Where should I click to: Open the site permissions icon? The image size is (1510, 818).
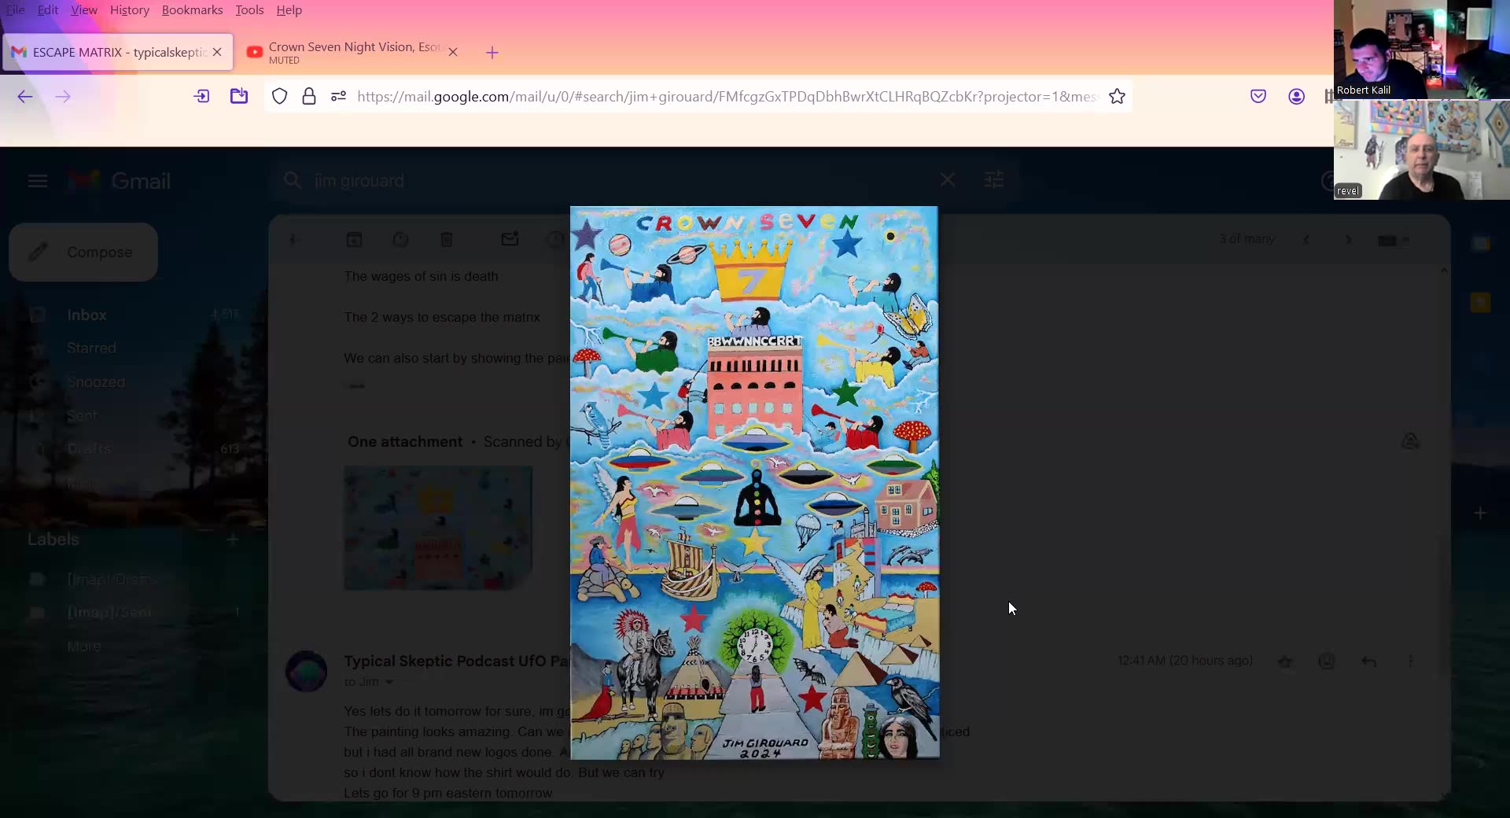tap(339, 97)
